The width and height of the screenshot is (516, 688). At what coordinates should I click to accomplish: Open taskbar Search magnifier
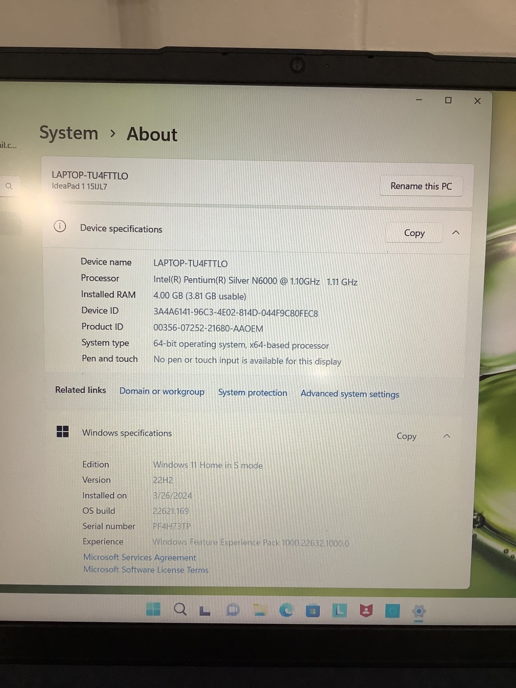tap(180, 609)
